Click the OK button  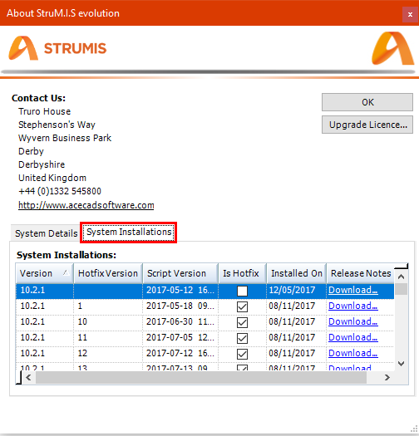click(x=367, y=102)
